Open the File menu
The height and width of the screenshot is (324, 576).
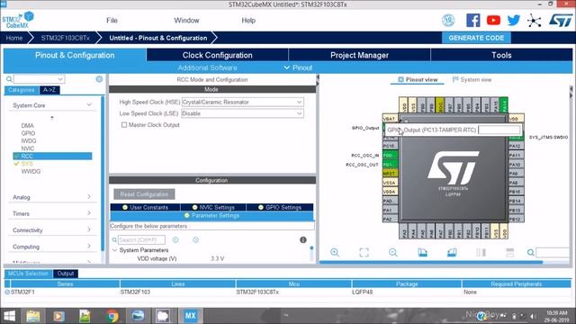[112, 21]
